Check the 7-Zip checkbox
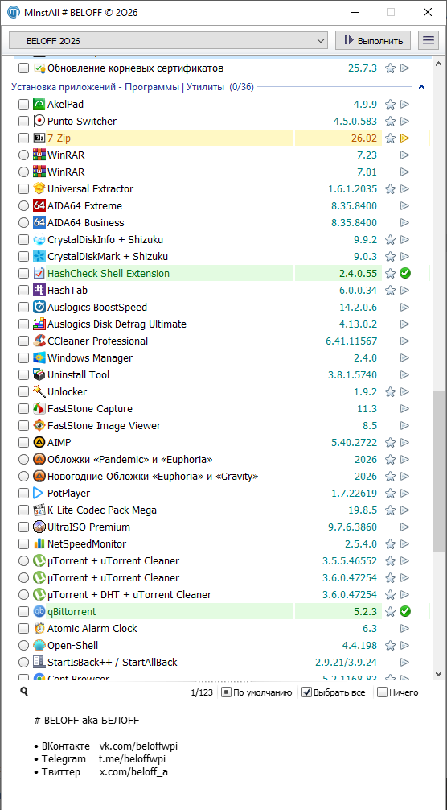 [23, 138]
